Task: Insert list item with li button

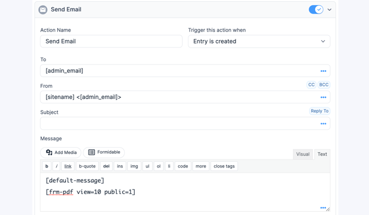Action: pos(169,166)
